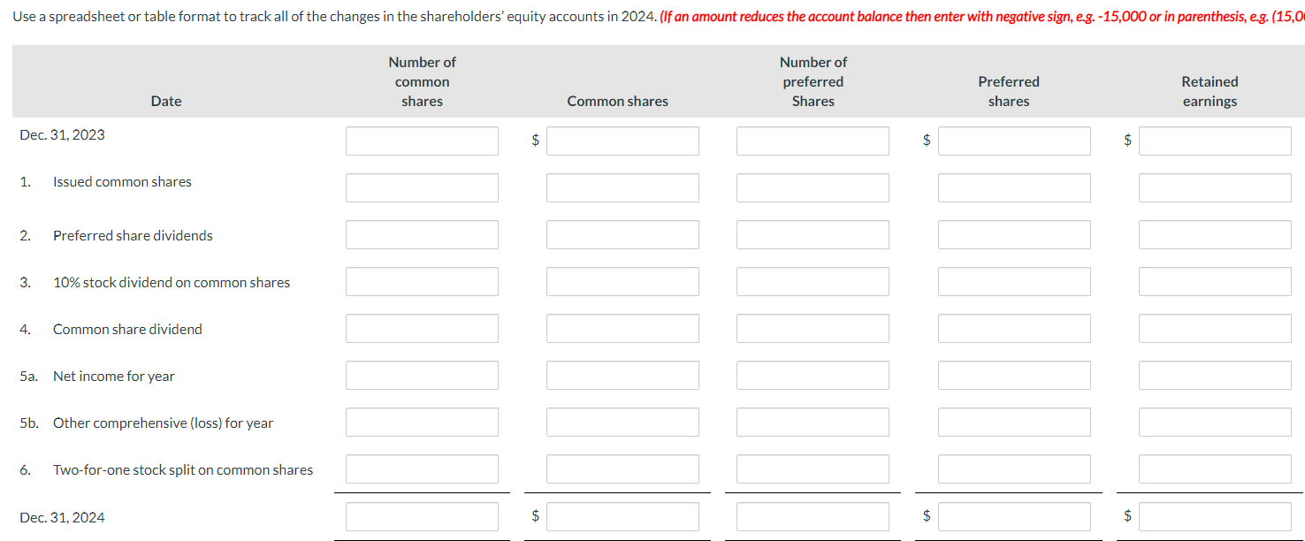Select Common share dividend number of preferred shares field
The width and height of the screenshot is (1305, 541).
pyautogui.click(x=813, y=328)
